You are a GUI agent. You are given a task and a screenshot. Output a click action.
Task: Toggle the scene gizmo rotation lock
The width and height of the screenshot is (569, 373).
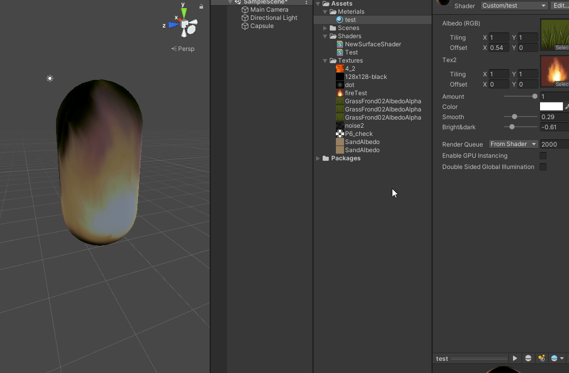(x=201, y=6)
